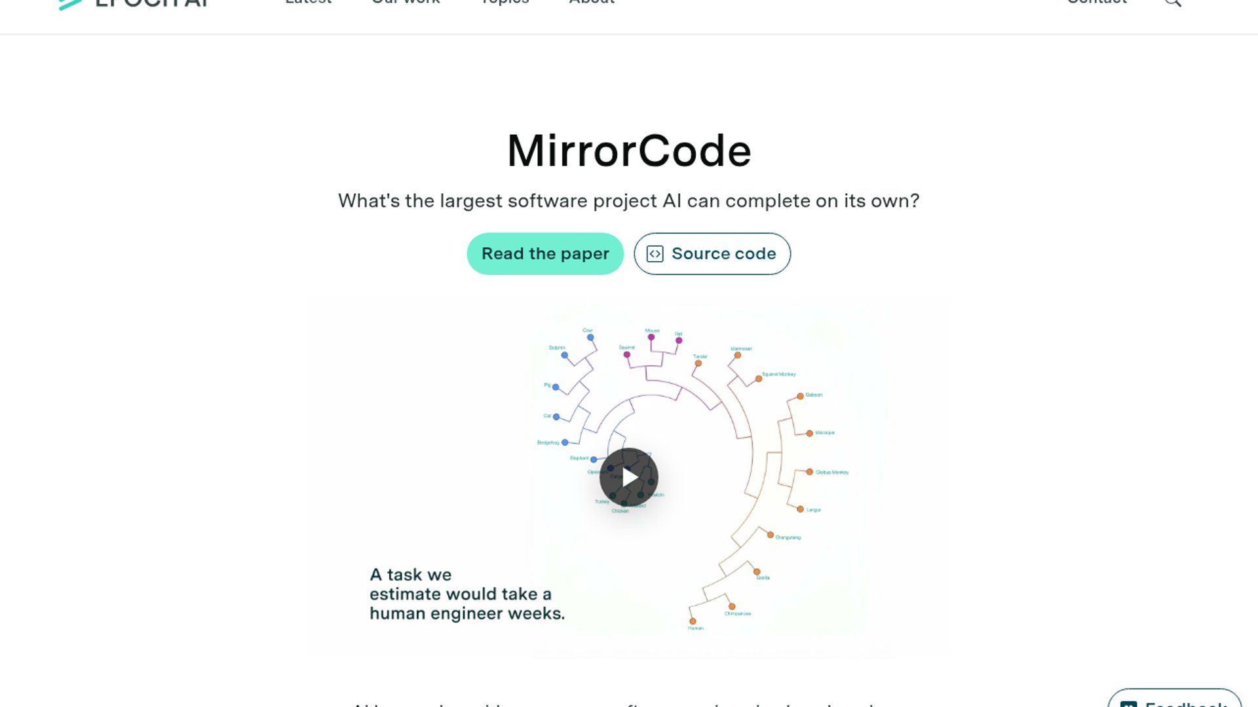Select the Topics nav menu item

(x=505, y=2)
